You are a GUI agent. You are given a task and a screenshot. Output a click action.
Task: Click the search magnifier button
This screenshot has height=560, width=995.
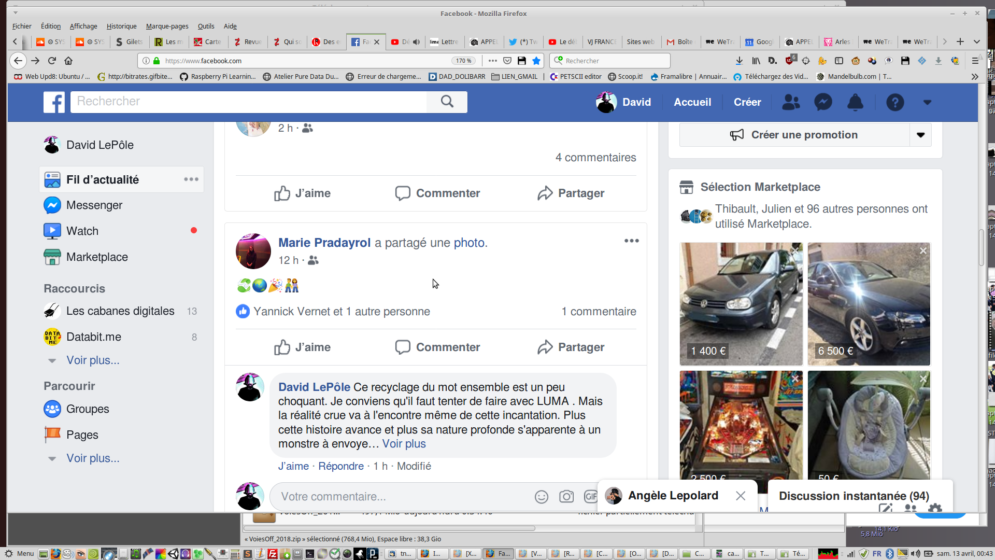447,102
